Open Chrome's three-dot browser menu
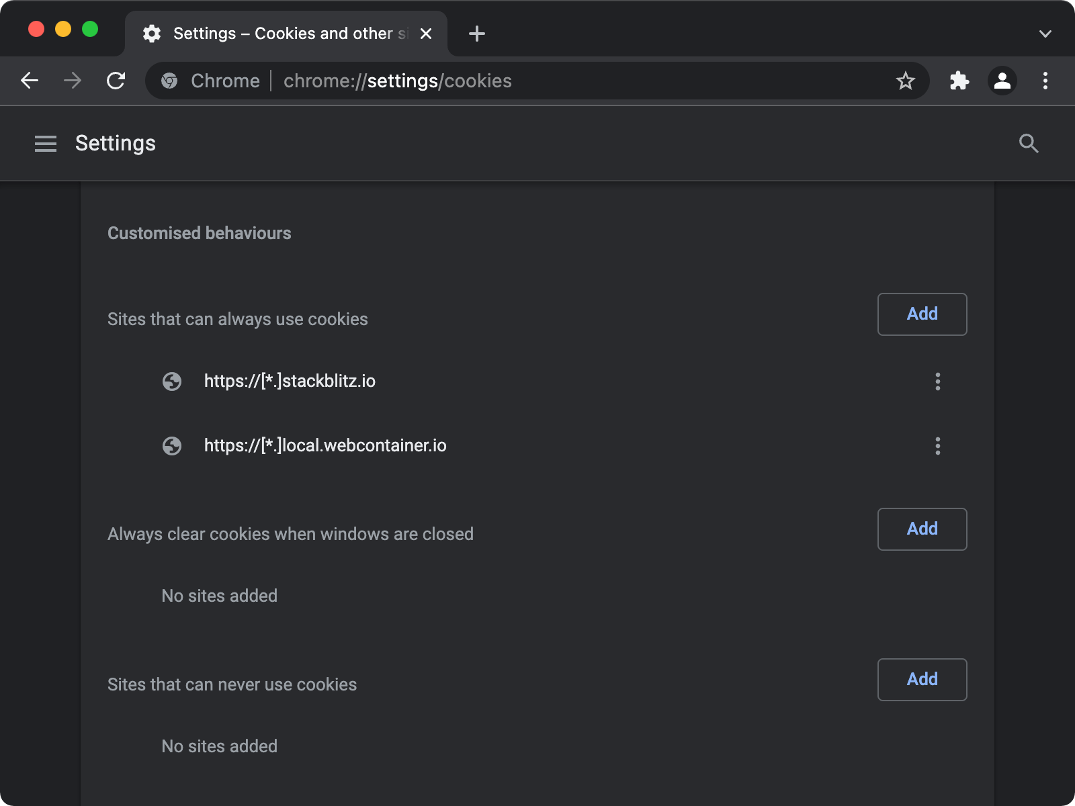The height and width of the screenshot is (806, 1075). coord(1045,81)
